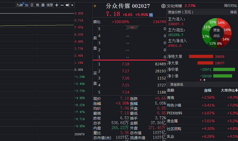Screen dimensions: 238x141
Task: Click buy level 3 price 7.16
Action: point(125,78)
